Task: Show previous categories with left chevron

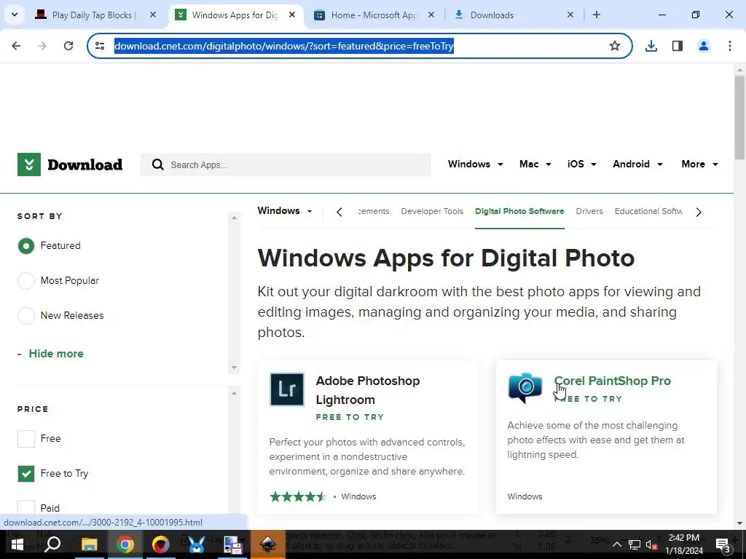Action: point(339,212)
